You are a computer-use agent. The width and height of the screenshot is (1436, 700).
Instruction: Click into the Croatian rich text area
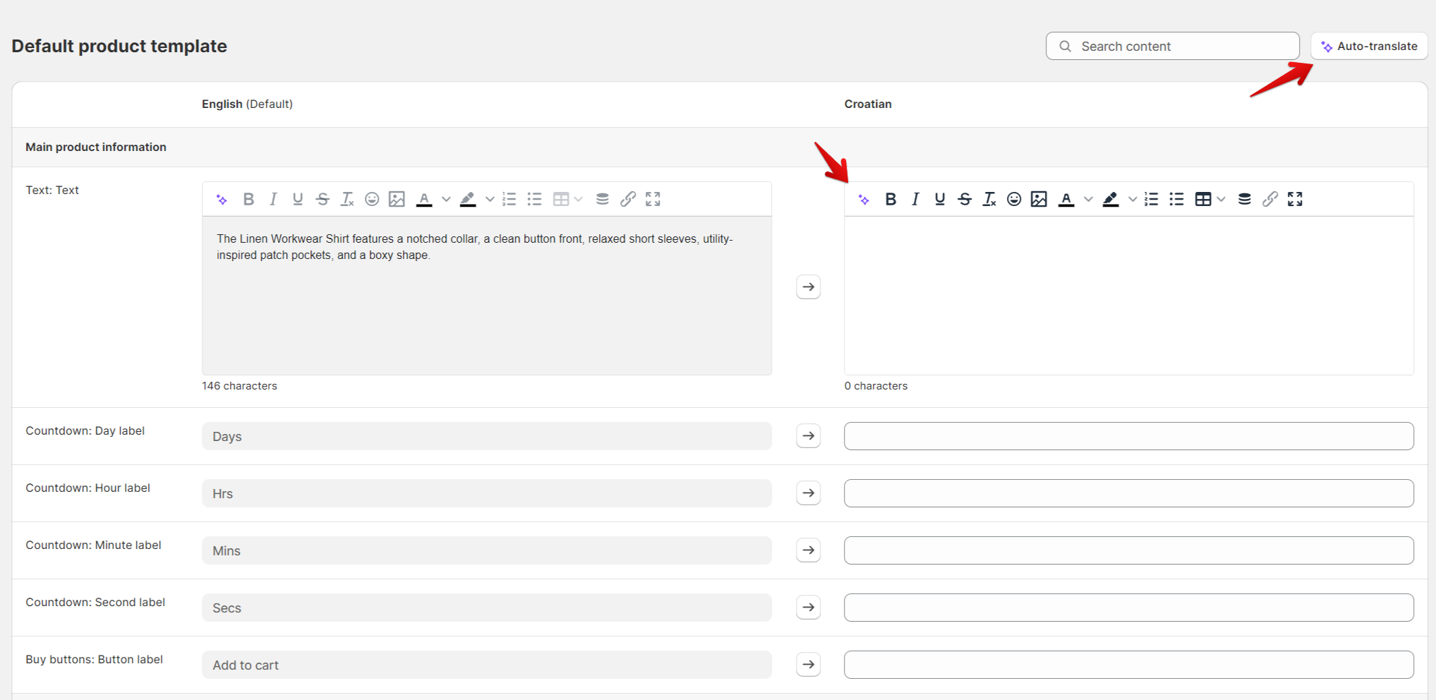click(x=1129, y=296)
